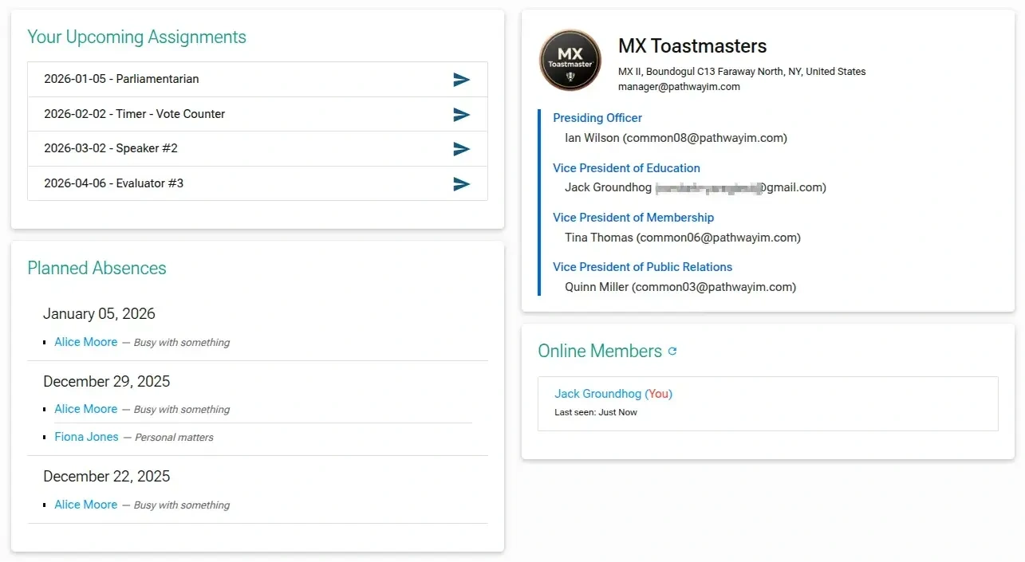Screen dimensions: 1025x562
Task: Click Alice Moore under December 29, 2025
Action: (x=86, y=409)
